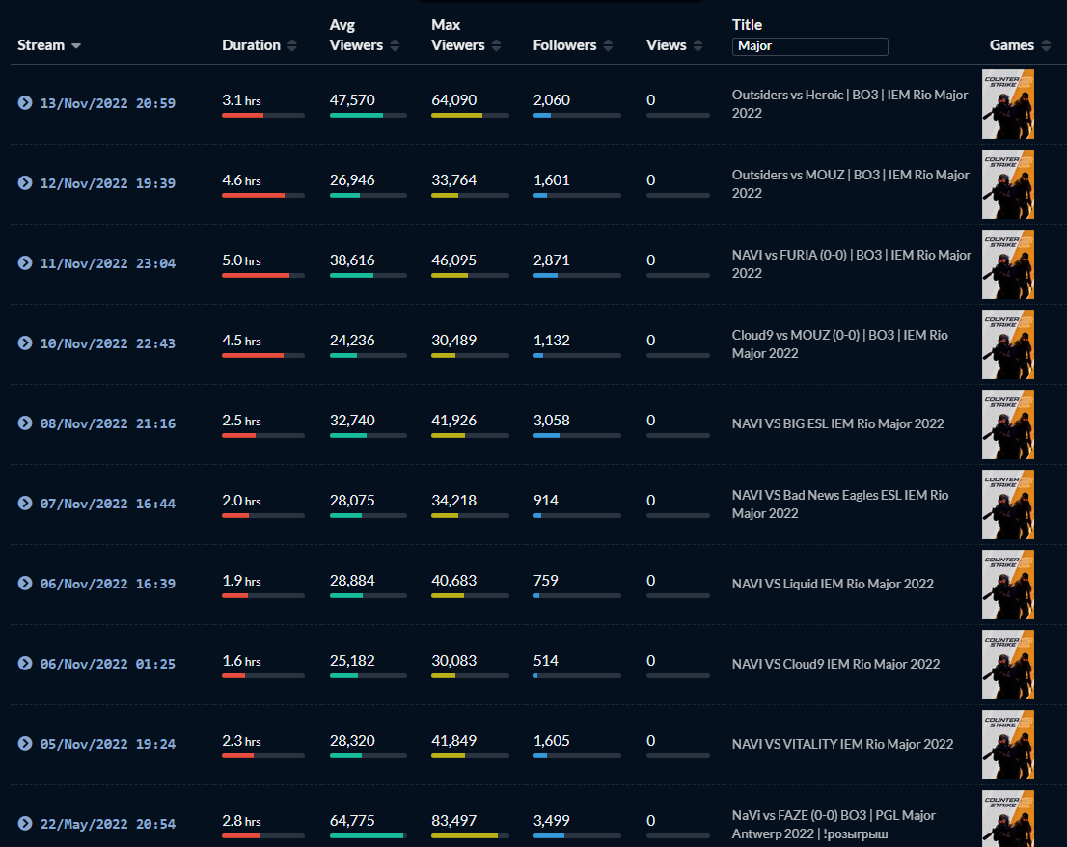Click the Followers column header label
This screenshot has width=1067, height=847.
(x=564, y=45)
